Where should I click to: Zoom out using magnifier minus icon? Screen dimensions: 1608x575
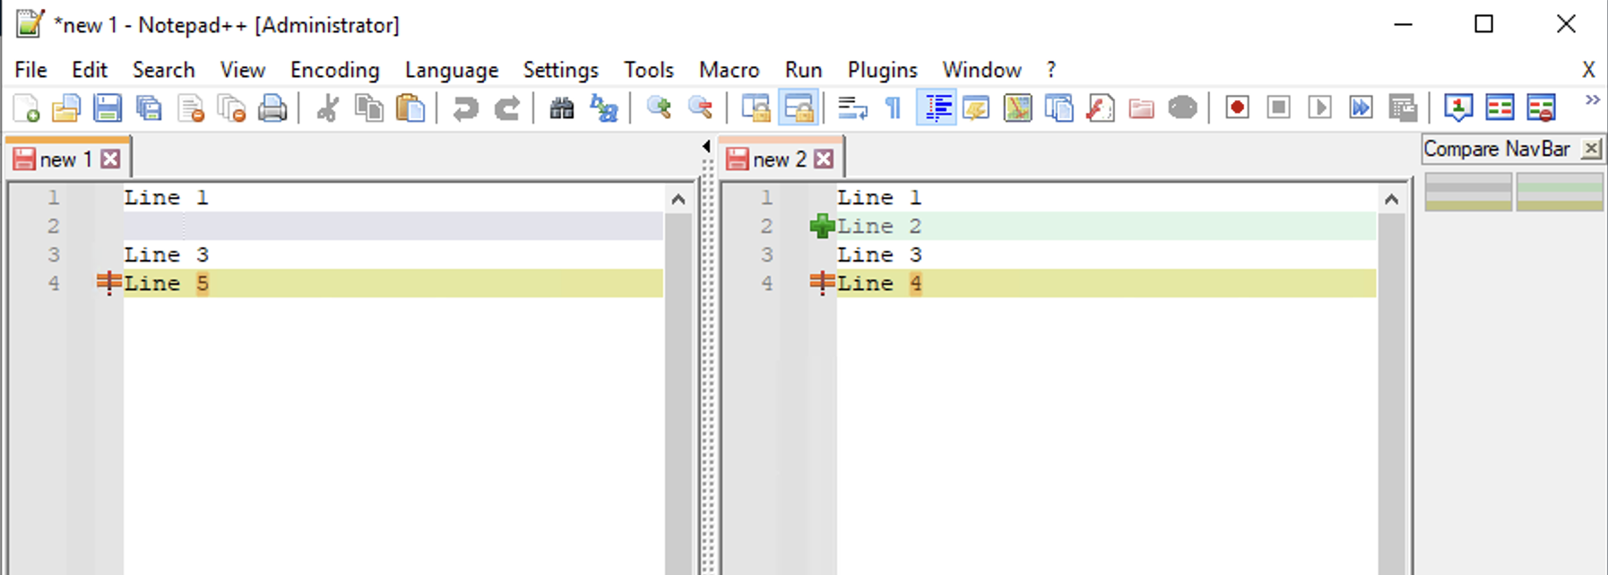tap(700, 108)
